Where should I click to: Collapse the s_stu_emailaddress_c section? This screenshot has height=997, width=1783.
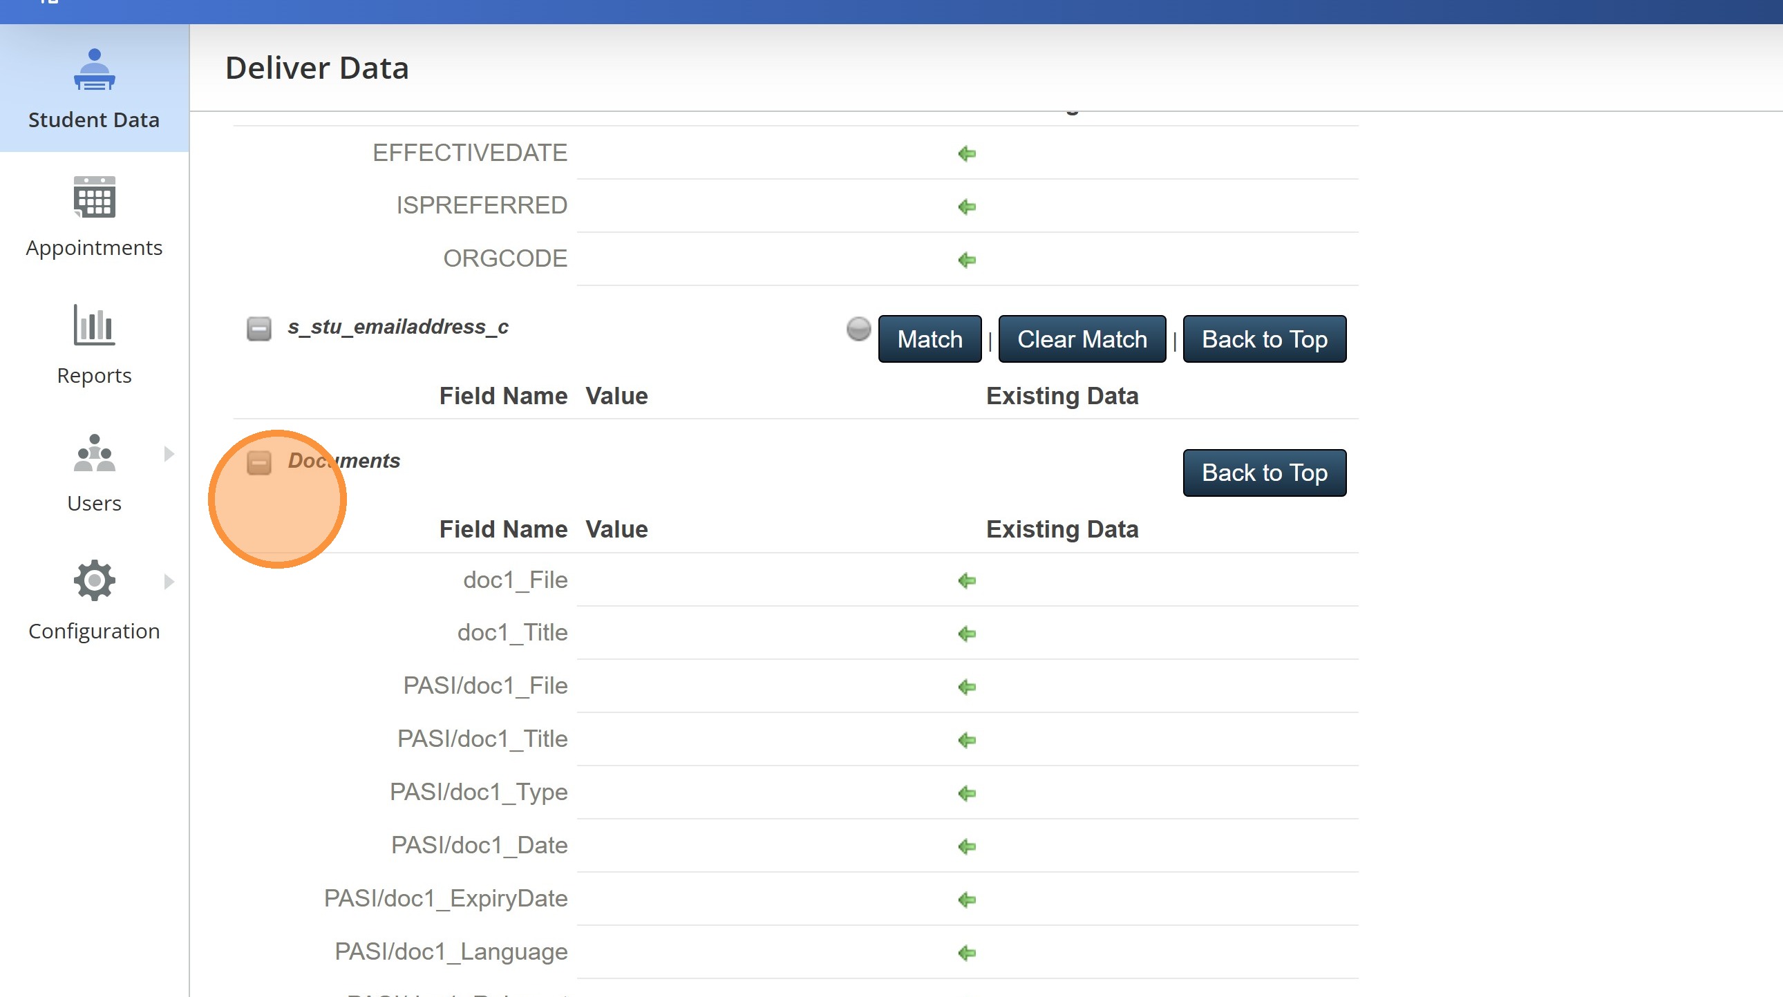click(259, 329)
